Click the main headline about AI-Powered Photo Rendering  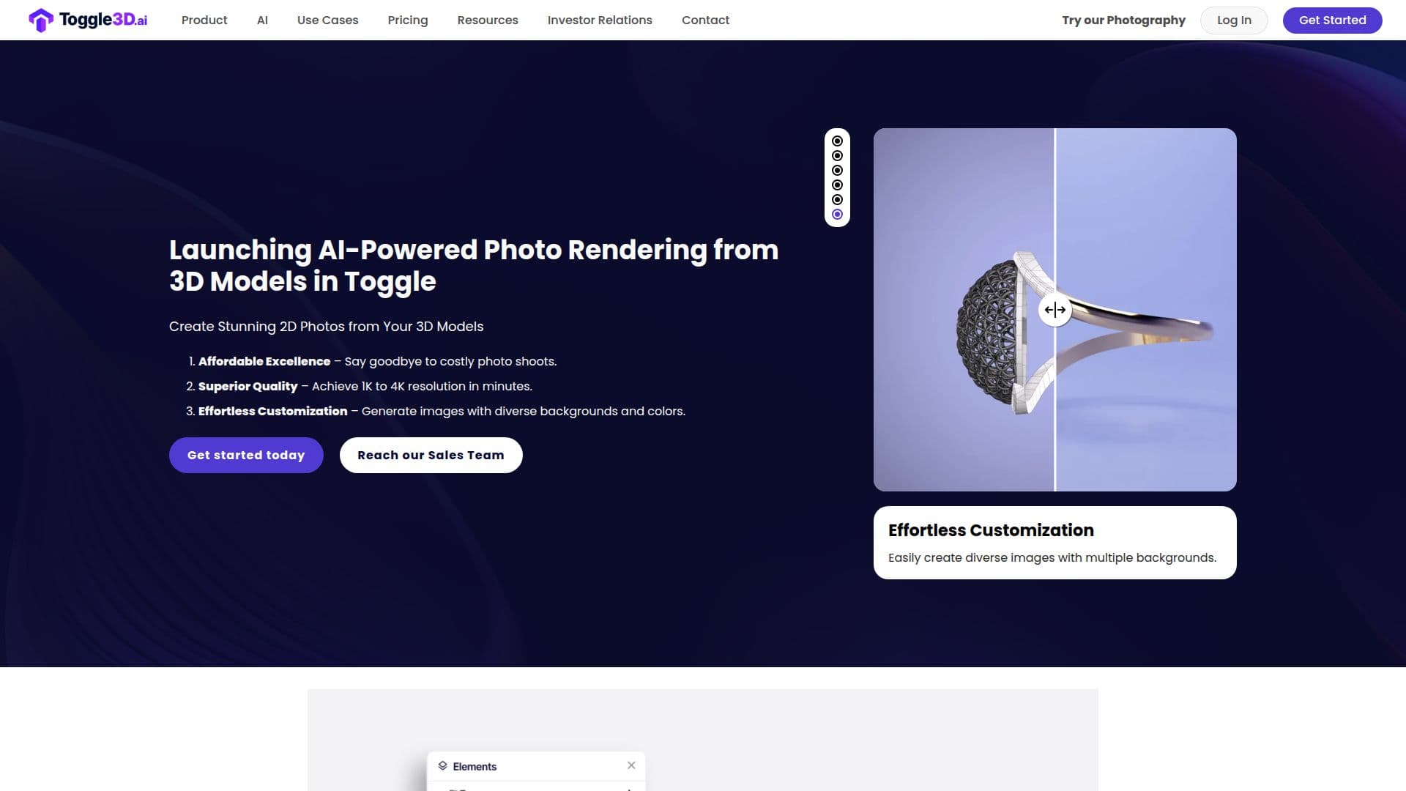click(474, 265)
